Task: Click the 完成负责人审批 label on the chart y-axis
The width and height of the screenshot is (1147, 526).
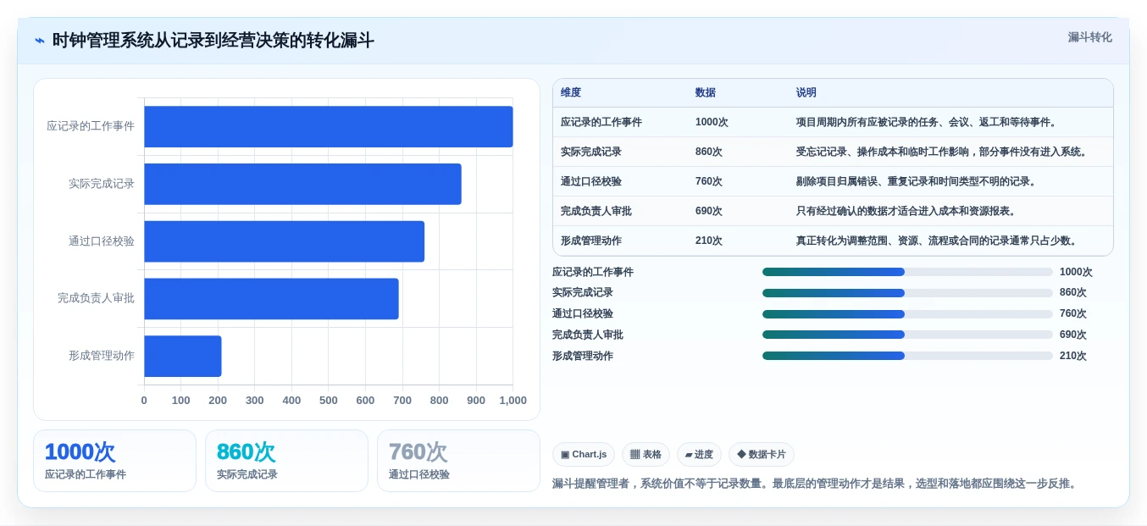Action: click(x=96, y=298)
